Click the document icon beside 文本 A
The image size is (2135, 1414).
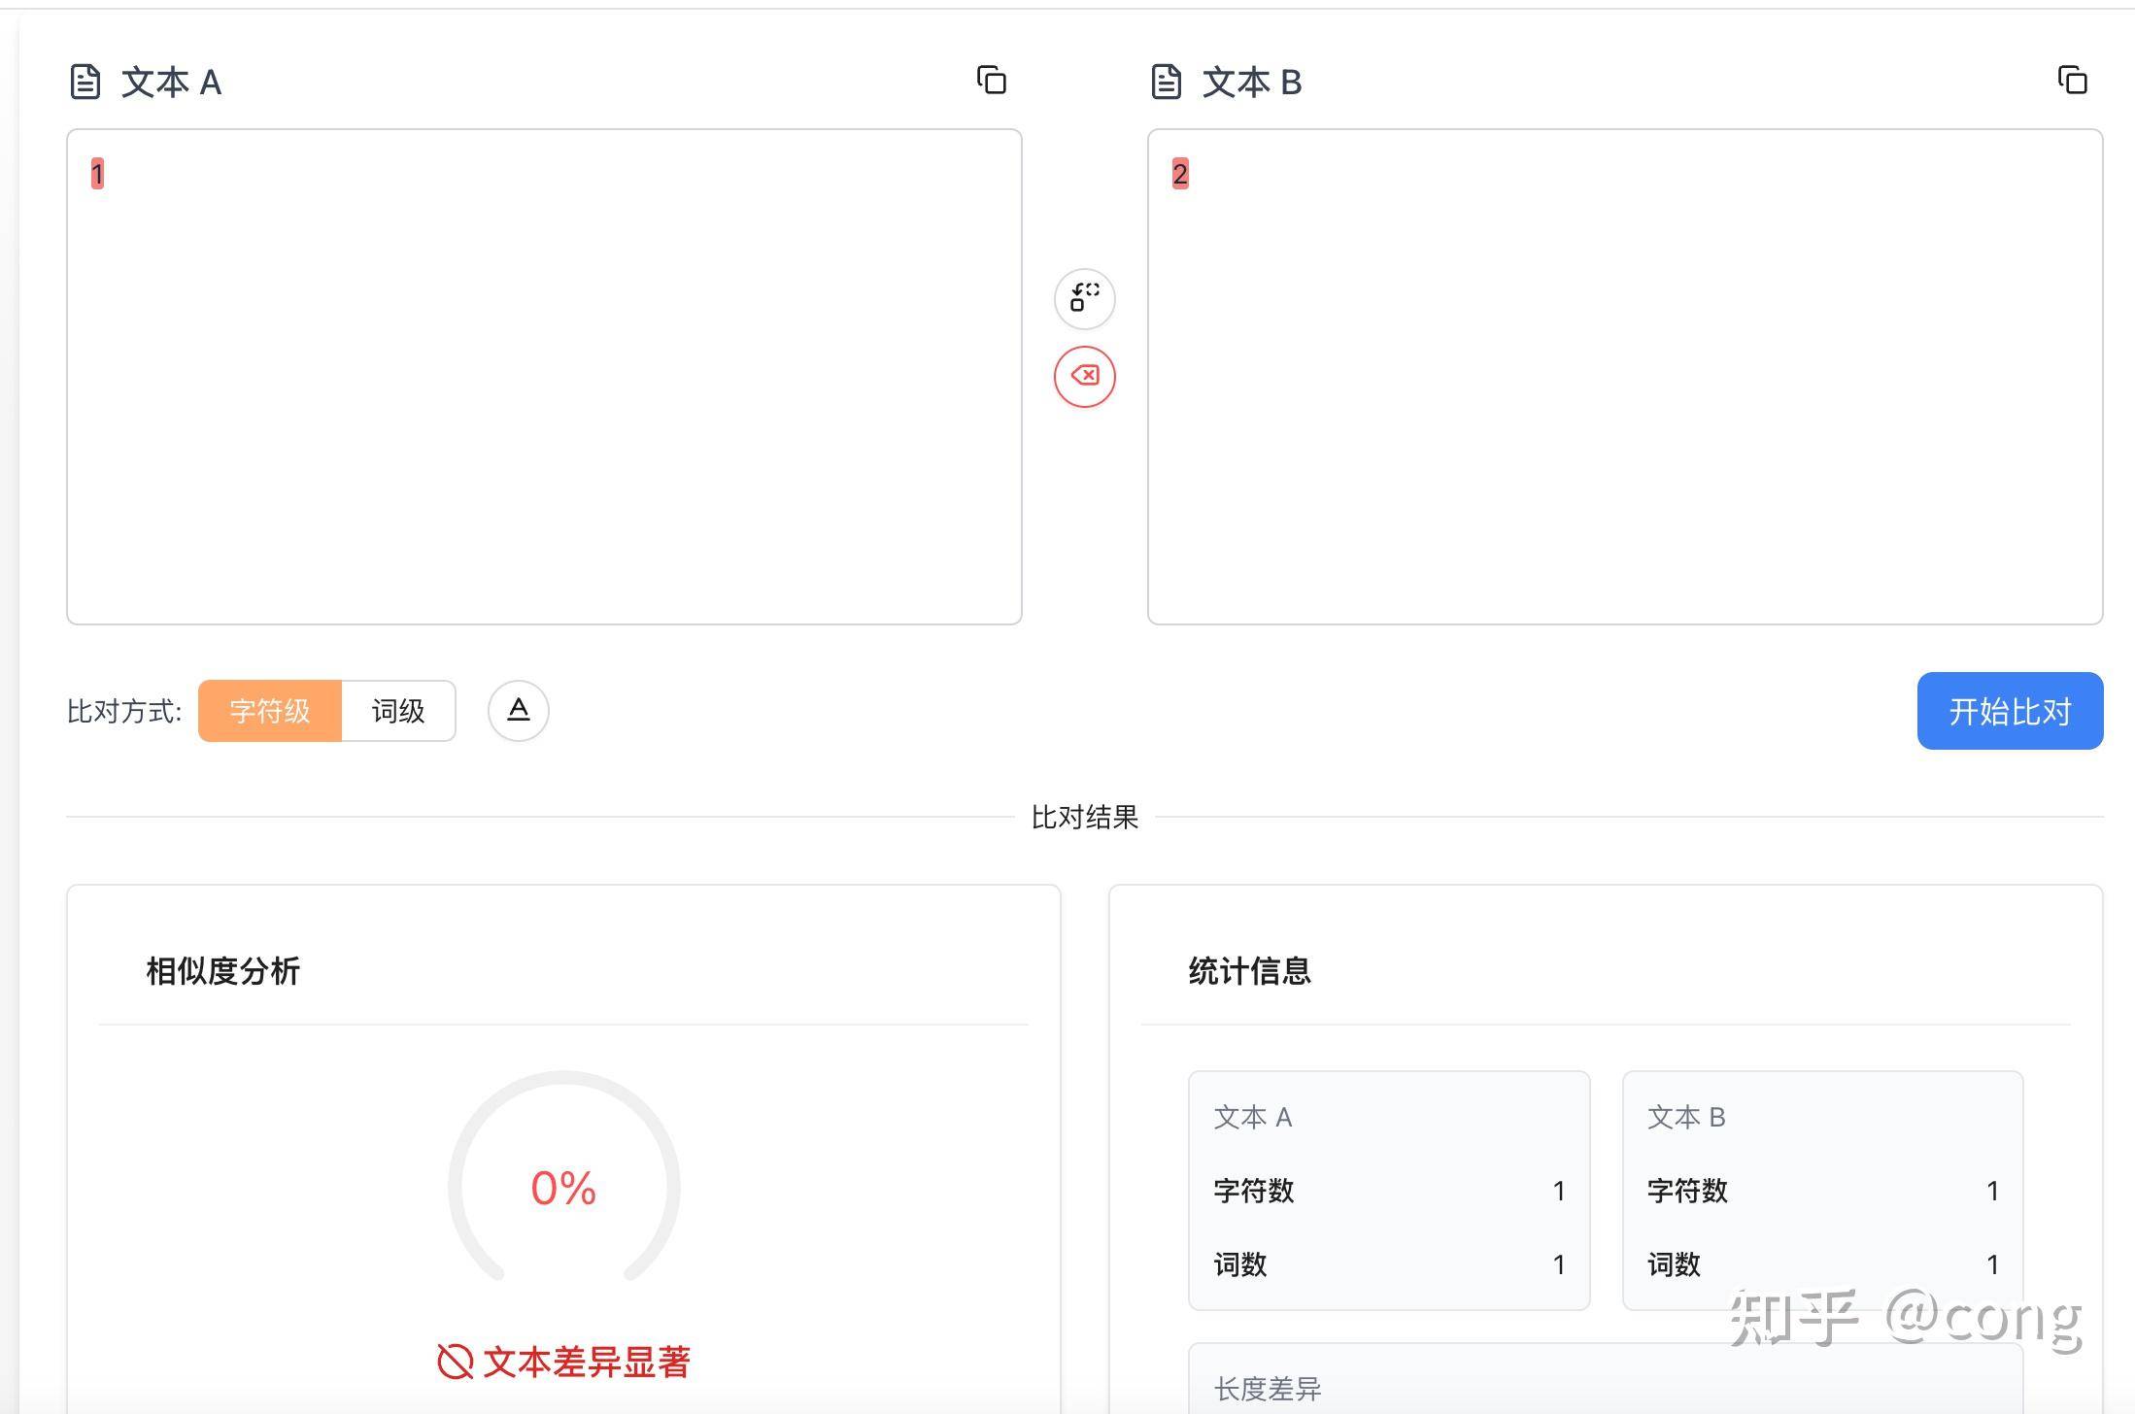point(85,82)
